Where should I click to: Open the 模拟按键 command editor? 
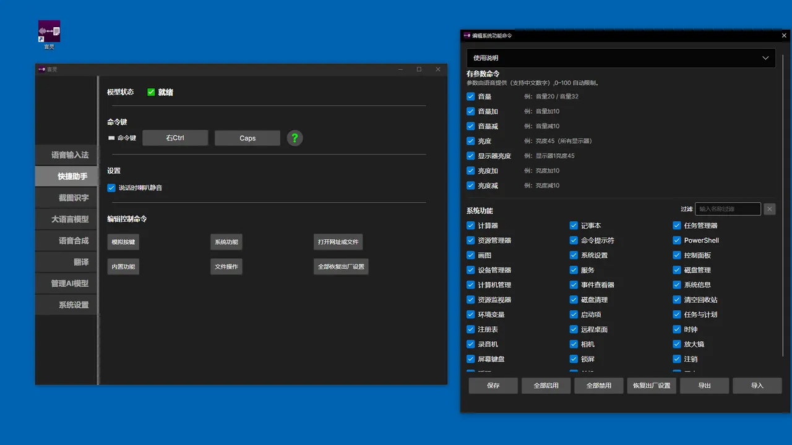pyautogui.click(x=123, y=242)
